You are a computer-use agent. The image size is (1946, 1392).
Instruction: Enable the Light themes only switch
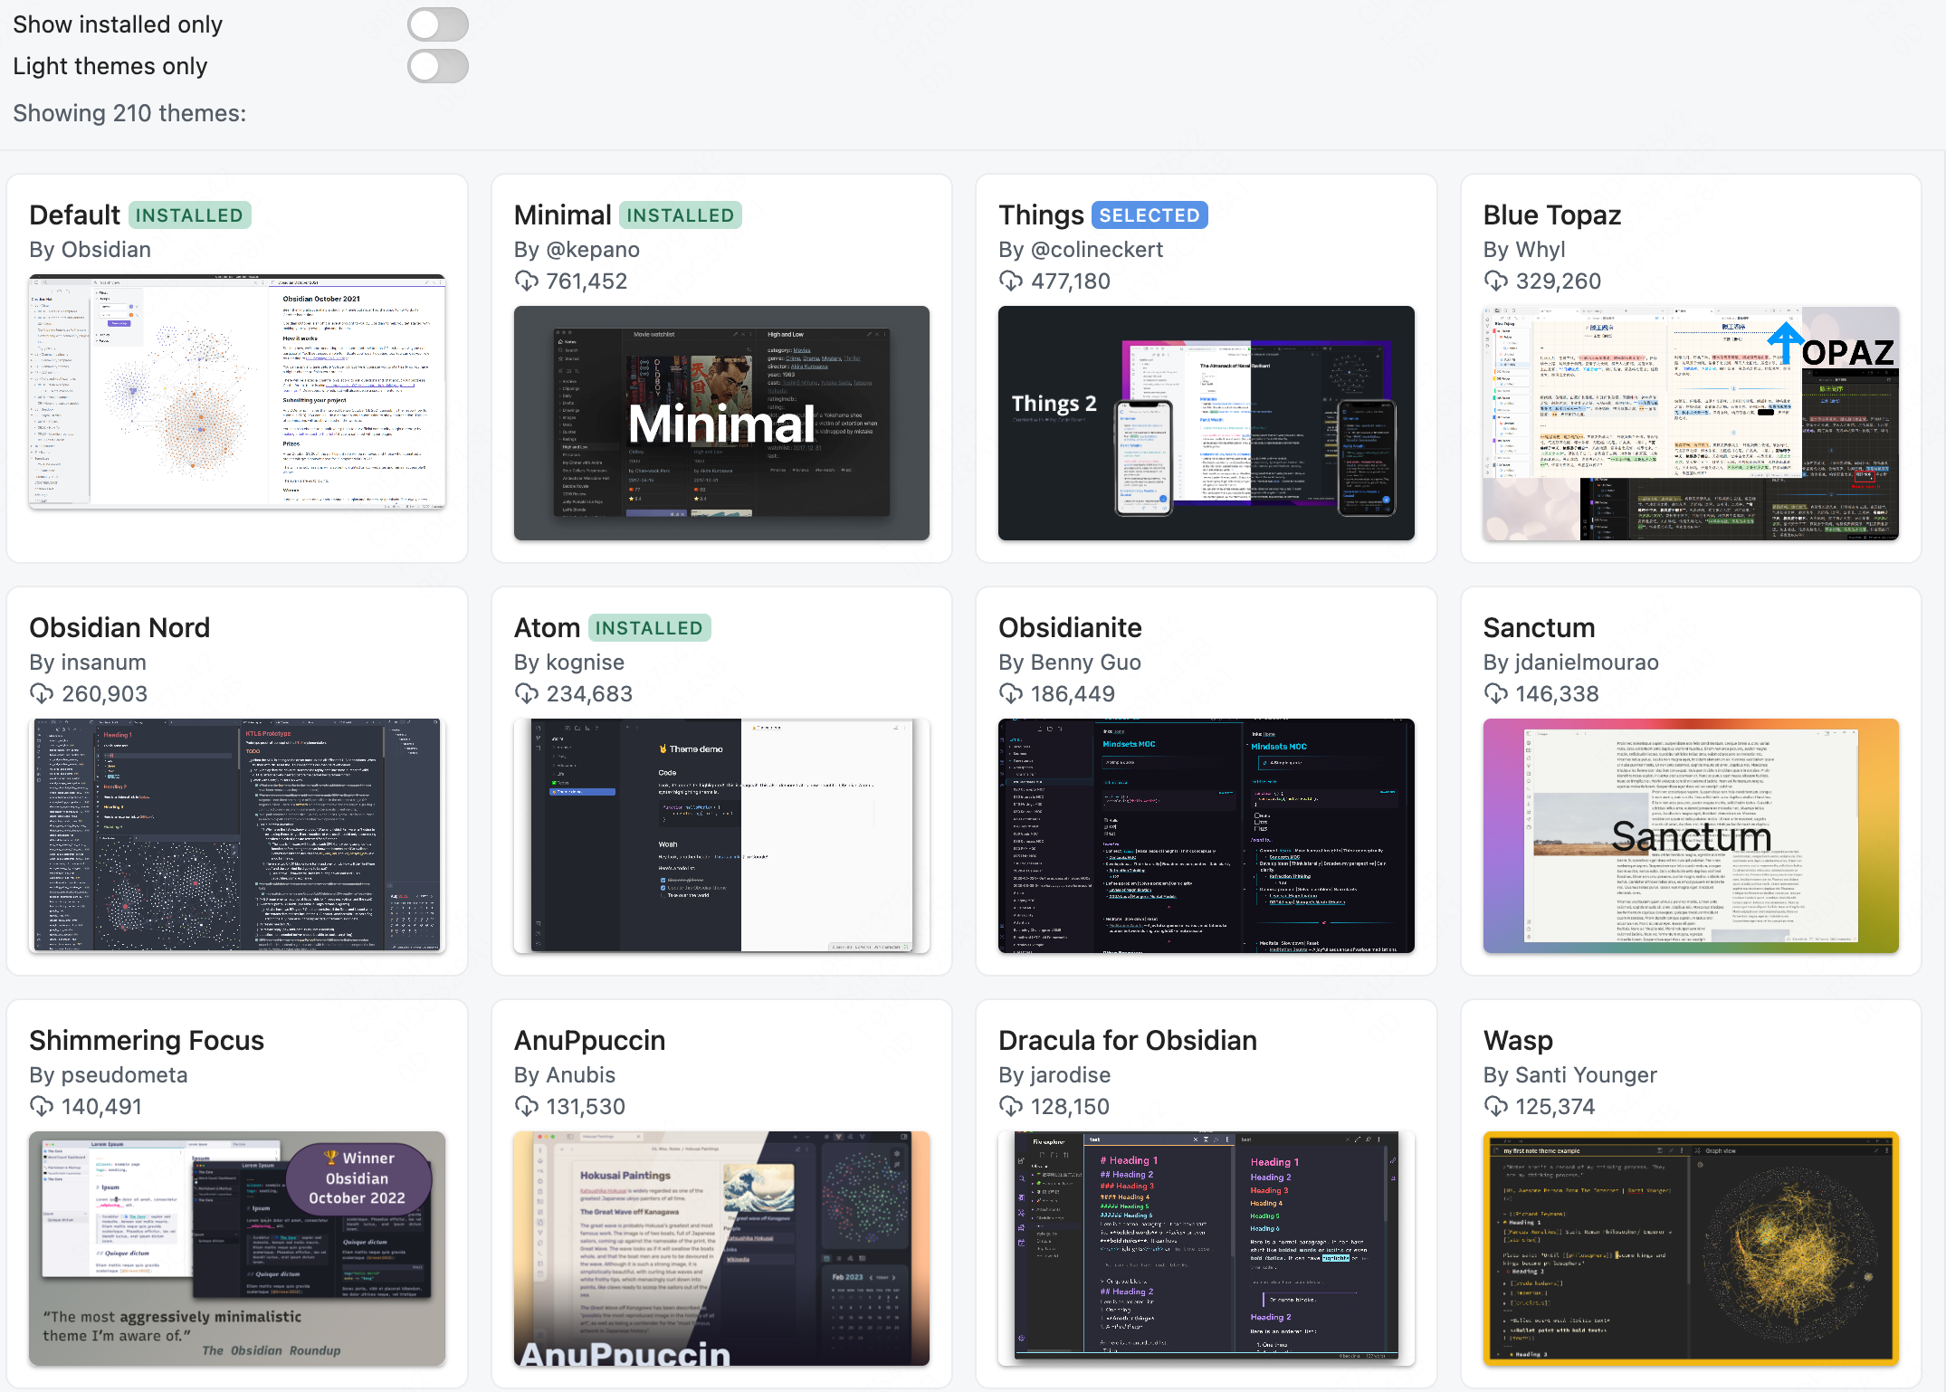(x=437, y=66)
